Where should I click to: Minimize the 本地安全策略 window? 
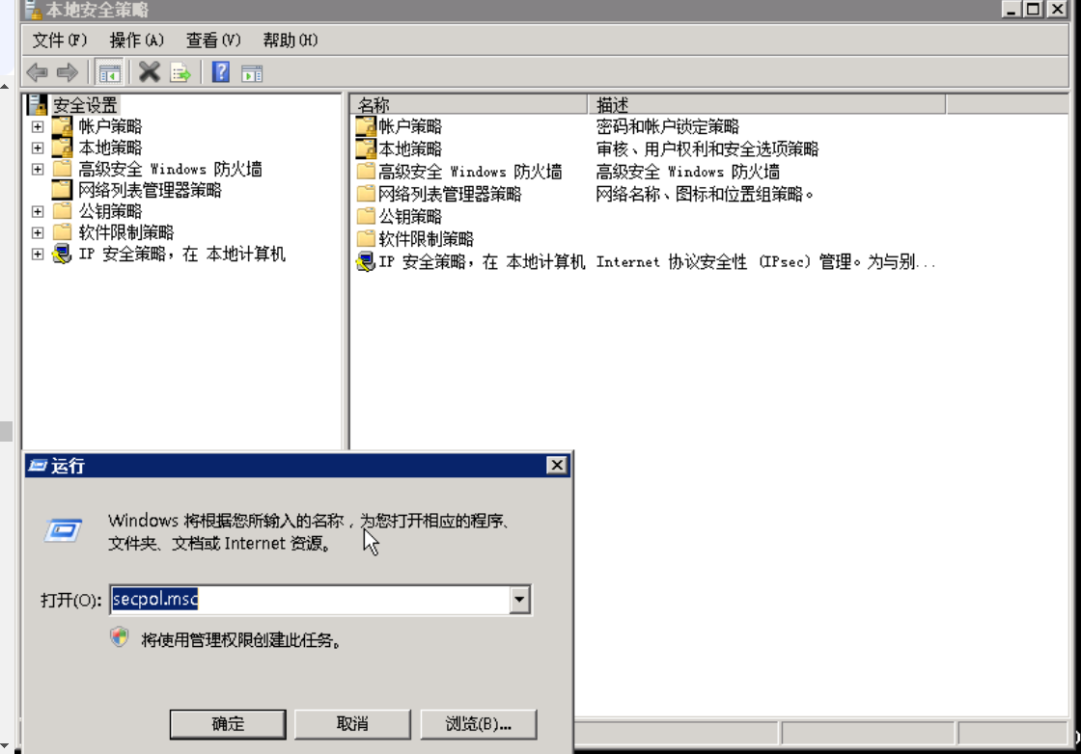pyautogui.click(x=1011, y=9)
